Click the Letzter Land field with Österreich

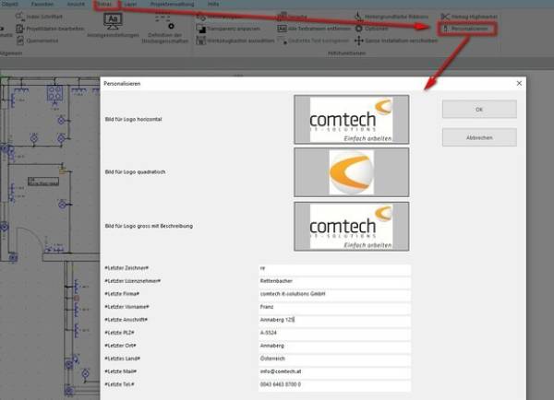point(334,359)
